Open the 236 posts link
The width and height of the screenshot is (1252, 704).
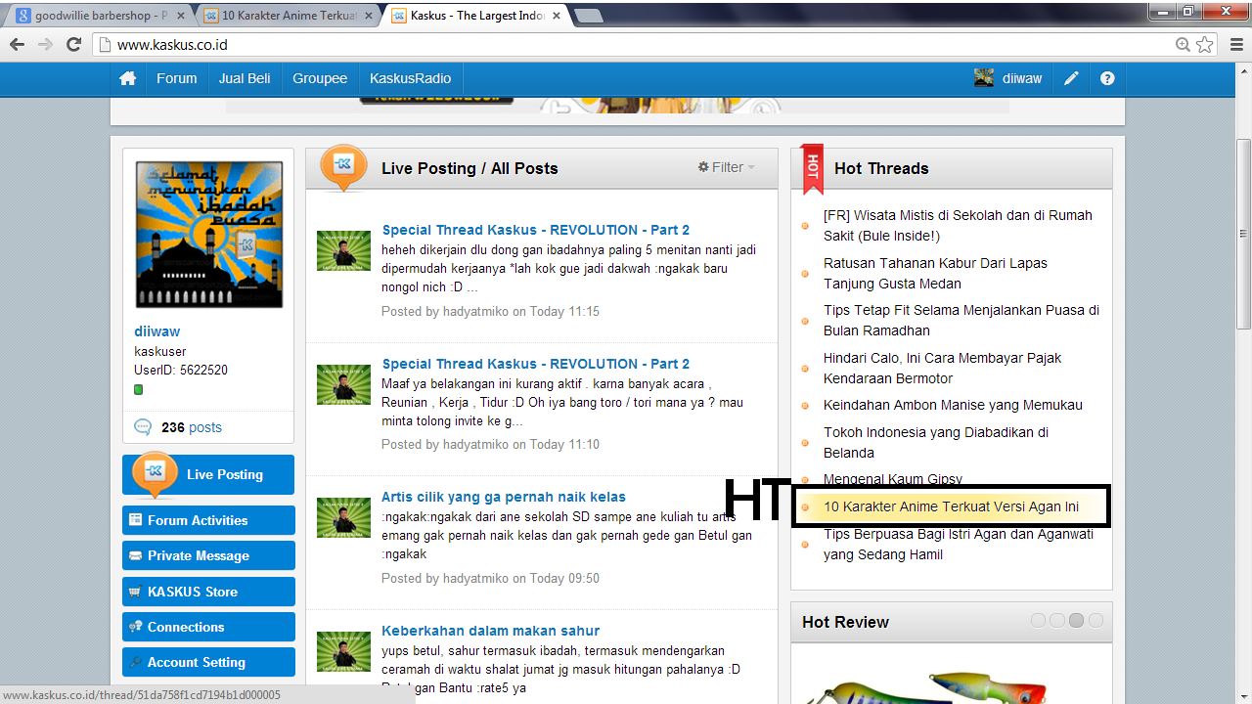[x=192, y=427]
